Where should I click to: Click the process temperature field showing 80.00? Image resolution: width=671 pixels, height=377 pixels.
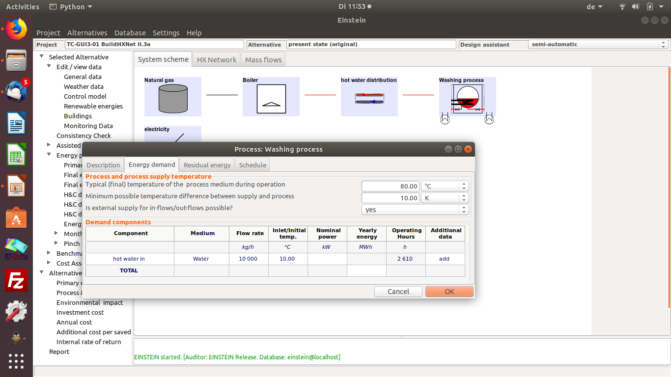point(391,186)
